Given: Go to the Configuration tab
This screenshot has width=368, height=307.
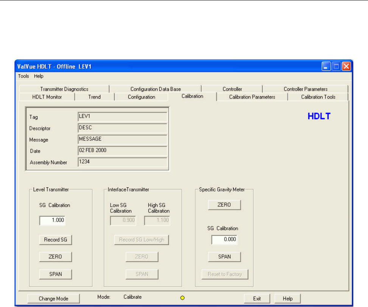Looking at the screenshot, I should [x=142, y=97].
